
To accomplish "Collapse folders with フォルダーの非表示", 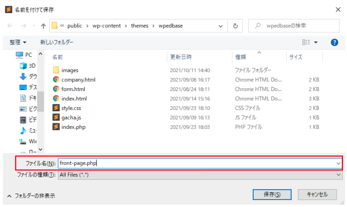I will (x=31, y=196).
